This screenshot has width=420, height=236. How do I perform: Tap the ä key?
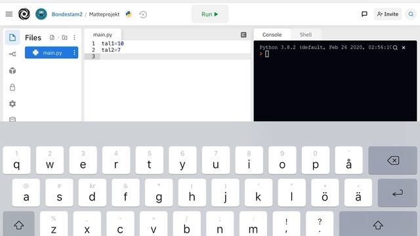[358, 193]
